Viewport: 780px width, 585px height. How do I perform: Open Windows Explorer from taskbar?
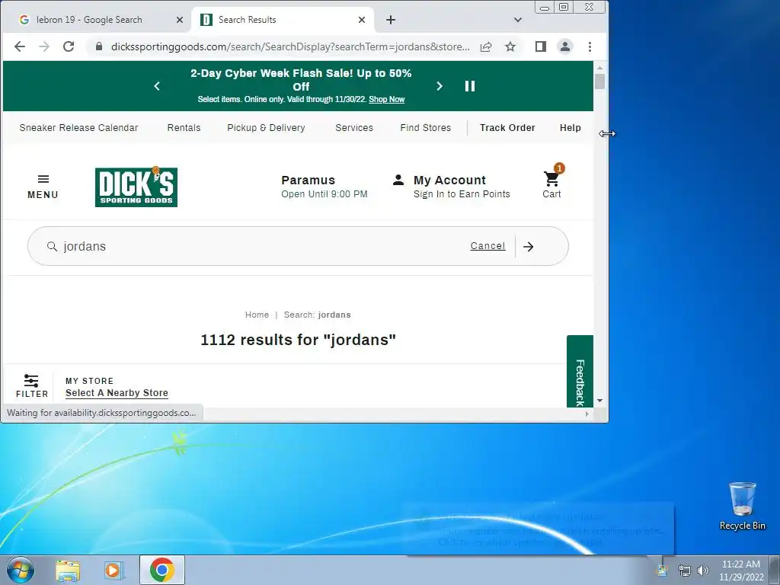(x=68, y=570)
